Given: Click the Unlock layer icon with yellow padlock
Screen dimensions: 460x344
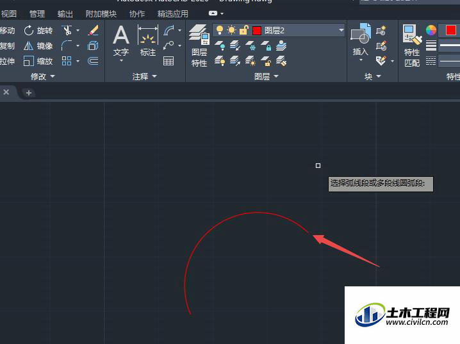Looking at the screenshot, I should 266,61.
